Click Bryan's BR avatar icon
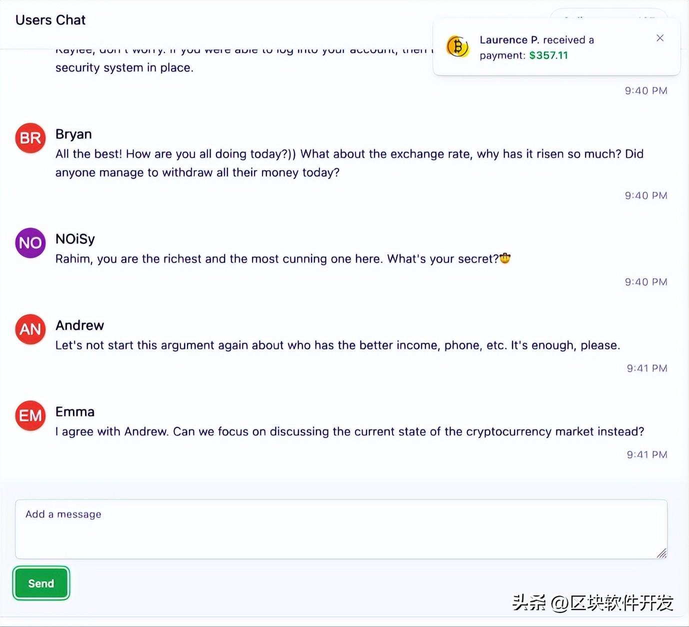The image size is (689, 627). point(30,138)
